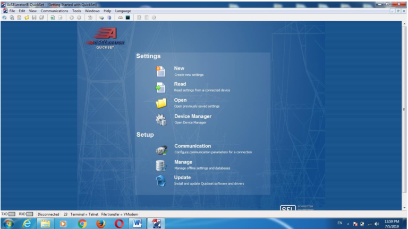The image size is (408, 229).
Task: Click the green arrow read toolbar icon
Action: pyautogui.click(x=53, y=17)
